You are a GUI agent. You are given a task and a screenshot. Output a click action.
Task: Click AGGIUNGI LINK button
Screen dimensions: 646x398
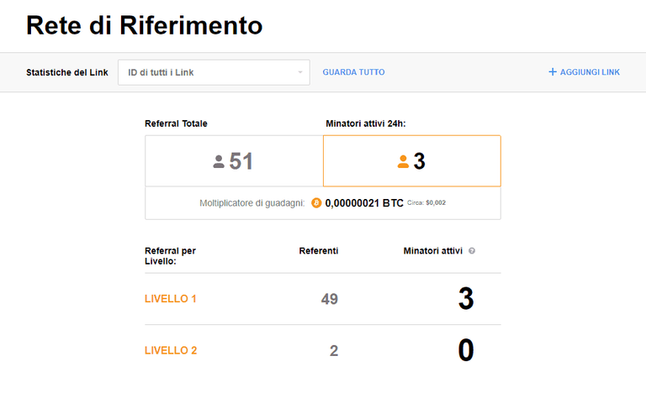[x=585, y=72]
